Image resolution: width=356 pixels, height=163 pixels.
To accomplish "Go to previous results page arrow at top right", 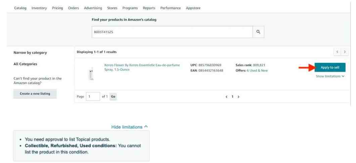I will tap(337, 52).
